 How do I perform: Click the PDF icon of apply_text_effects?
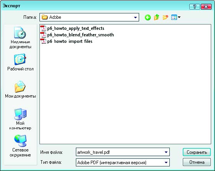[x=43, y=28]
